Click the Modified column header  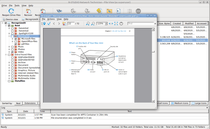coord(189,23)
